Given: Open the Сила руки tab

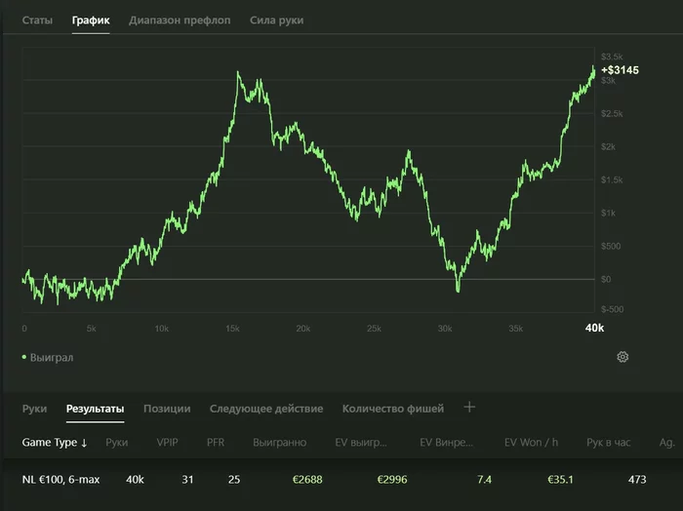Looking at the screenshot, I should point(276,20).
